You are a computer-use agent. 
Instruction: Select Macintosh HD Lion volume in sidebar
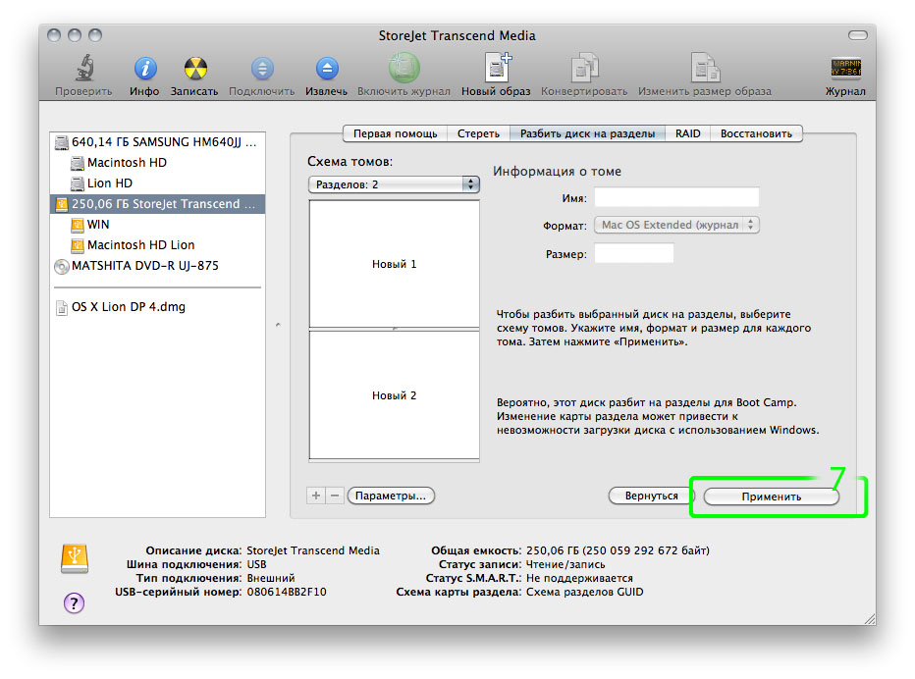[140, 245]
